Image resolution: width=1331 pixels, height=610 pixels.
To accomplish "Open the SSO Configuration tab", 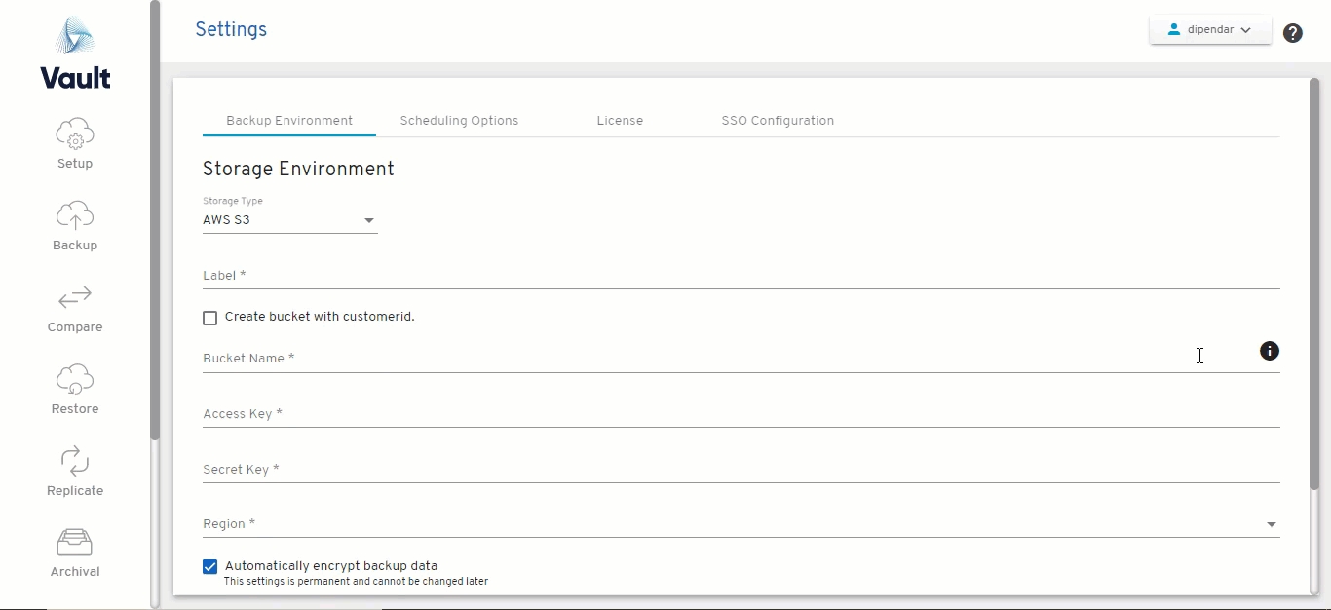I will tap(778, 121).
